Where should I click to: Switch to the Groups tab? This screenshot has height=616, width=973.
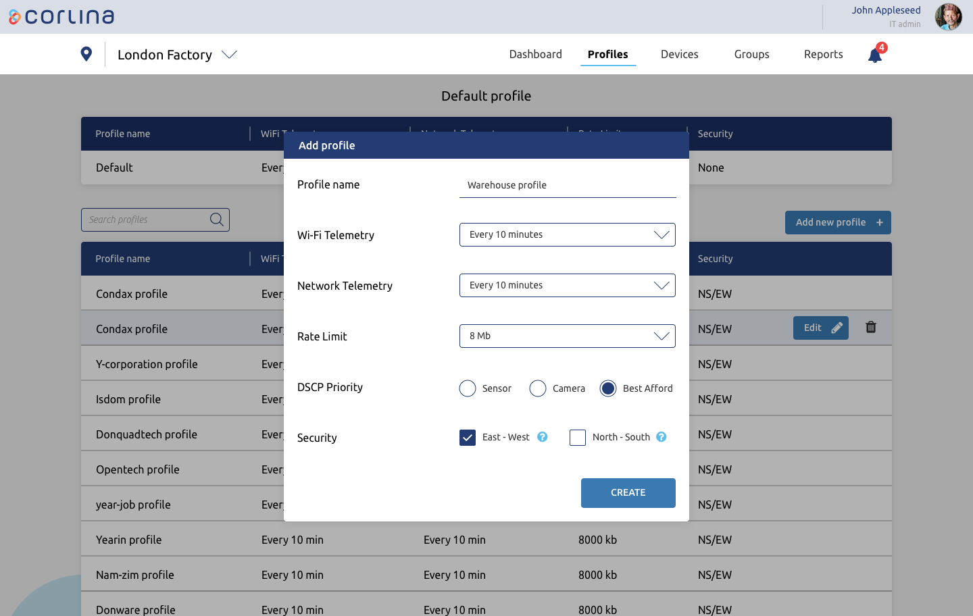tap(751, 54)
